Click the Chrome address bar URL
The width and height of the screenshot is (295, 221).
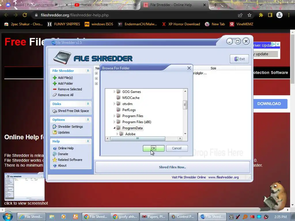click(75, 15)
